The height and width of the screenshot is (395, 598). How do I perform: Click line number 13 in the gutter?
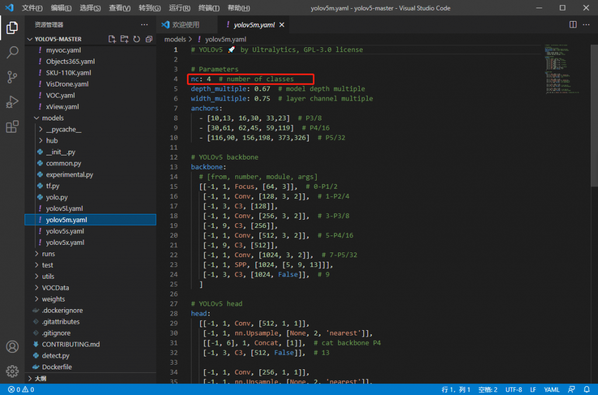[x=174, y=167]
